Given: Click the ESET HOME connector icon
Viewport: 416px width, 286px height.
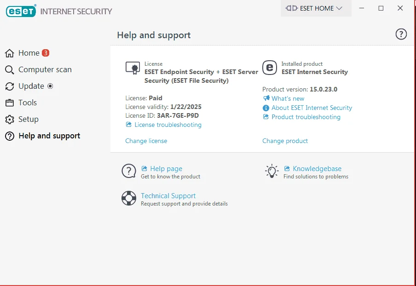Looking at the screenshot, I should (292, 8).
